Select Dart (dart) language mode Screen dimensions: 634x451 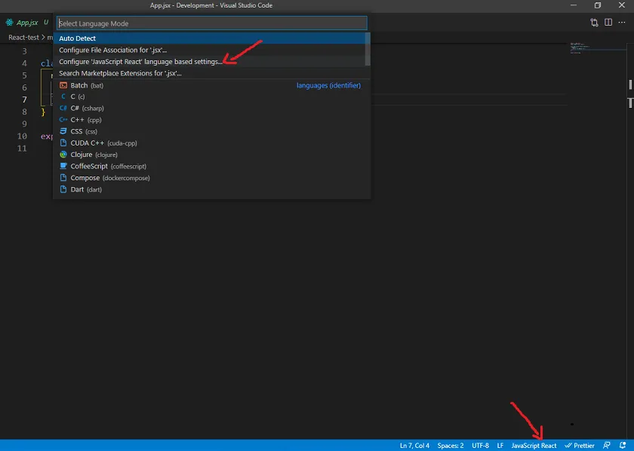pyautogui.click(x=209, y=189)
